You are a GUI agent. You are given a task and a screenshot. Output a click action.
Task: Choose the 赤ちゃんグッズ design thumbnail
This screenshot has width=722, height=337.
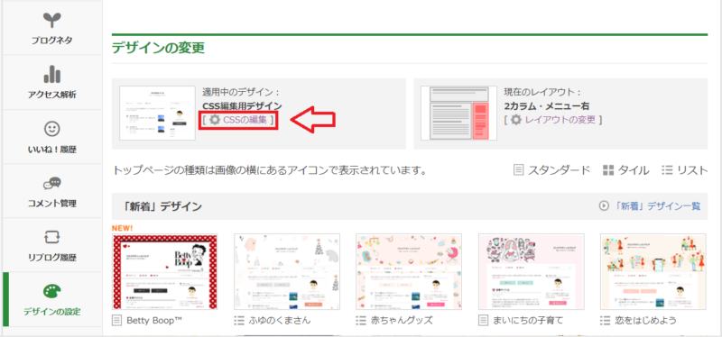tap(409, 272)
